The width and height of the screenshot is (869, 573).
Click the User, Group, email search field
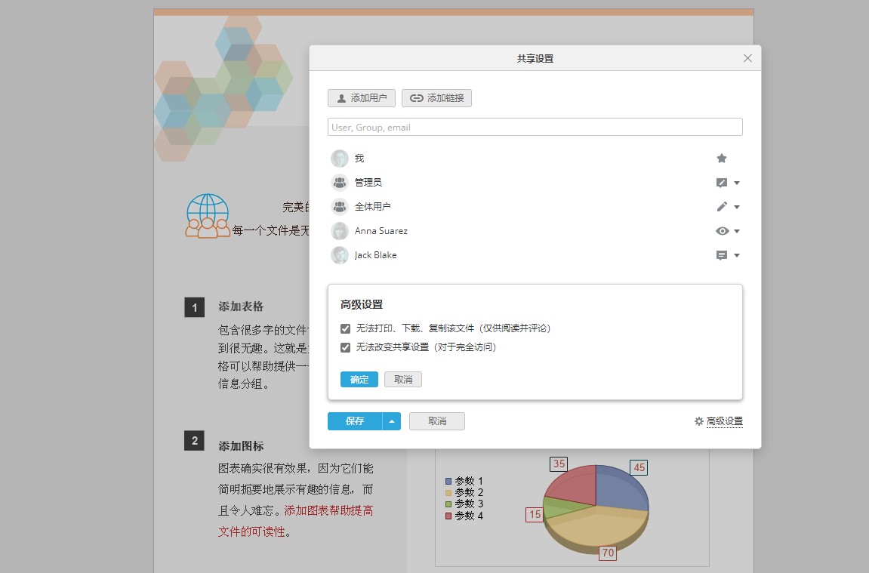pos(535,126)
